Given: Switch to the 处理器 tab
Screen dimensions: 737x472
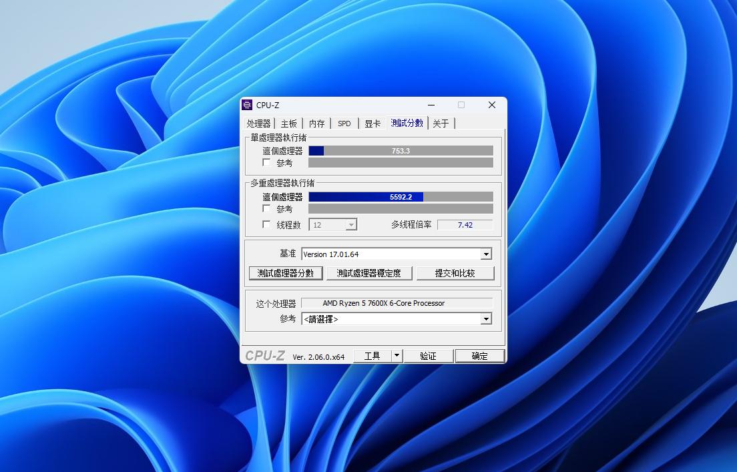Looking at the screenshot, I should coord(258,124).
